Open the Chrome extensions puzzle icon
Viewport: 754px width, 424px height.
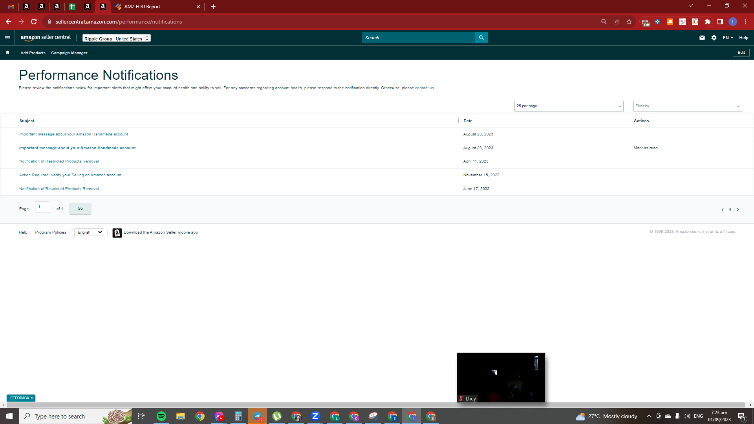pos(708,22)
